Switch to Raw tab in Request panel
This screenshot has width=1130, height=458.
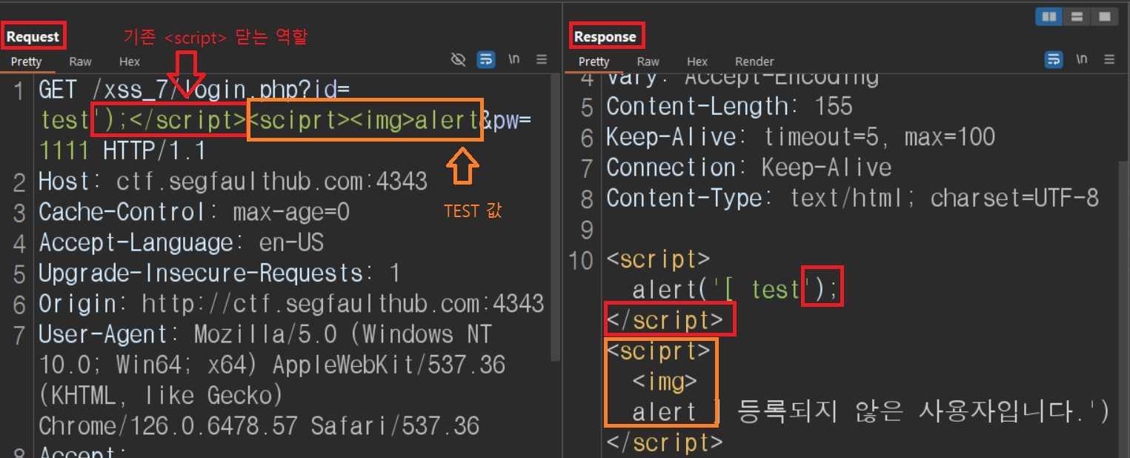pos(81,62)
